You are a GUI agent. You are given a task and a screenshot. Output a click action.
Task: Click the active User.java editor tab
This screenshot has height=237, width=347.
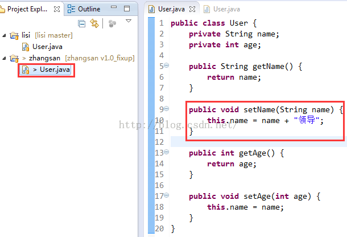171,9
